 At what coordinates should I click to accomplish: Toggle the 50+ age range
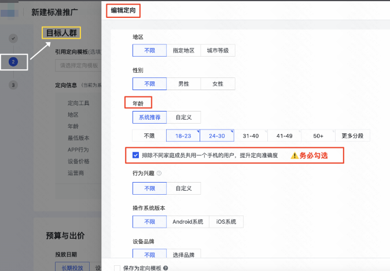pos(318,136)
